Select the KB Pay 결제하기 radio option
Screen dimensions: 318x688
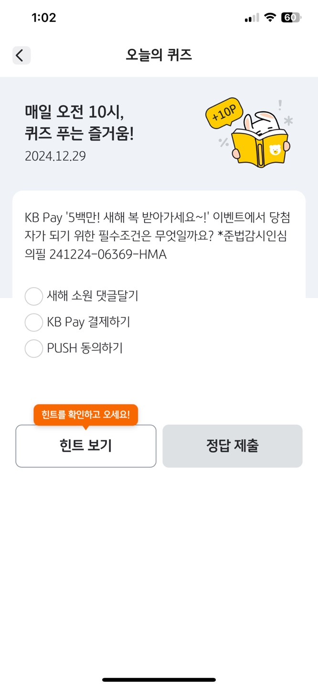click(x=34, y=322)
